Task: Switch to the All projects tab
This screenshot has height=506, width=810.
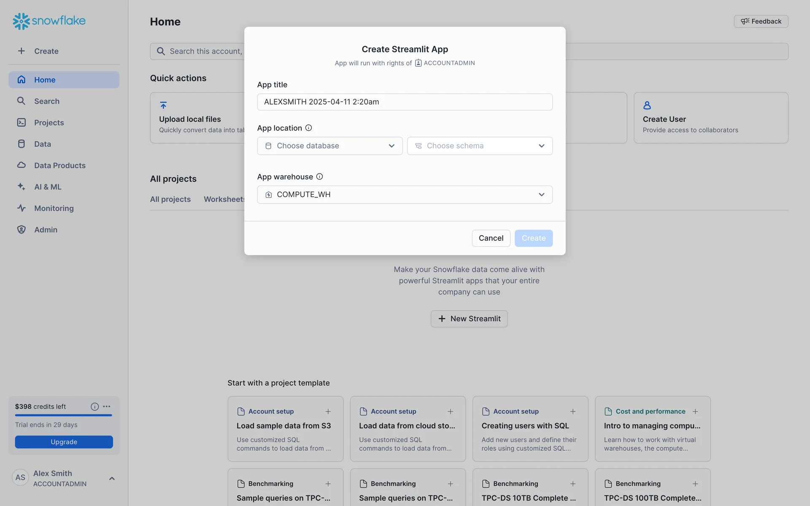Action: 170,199
